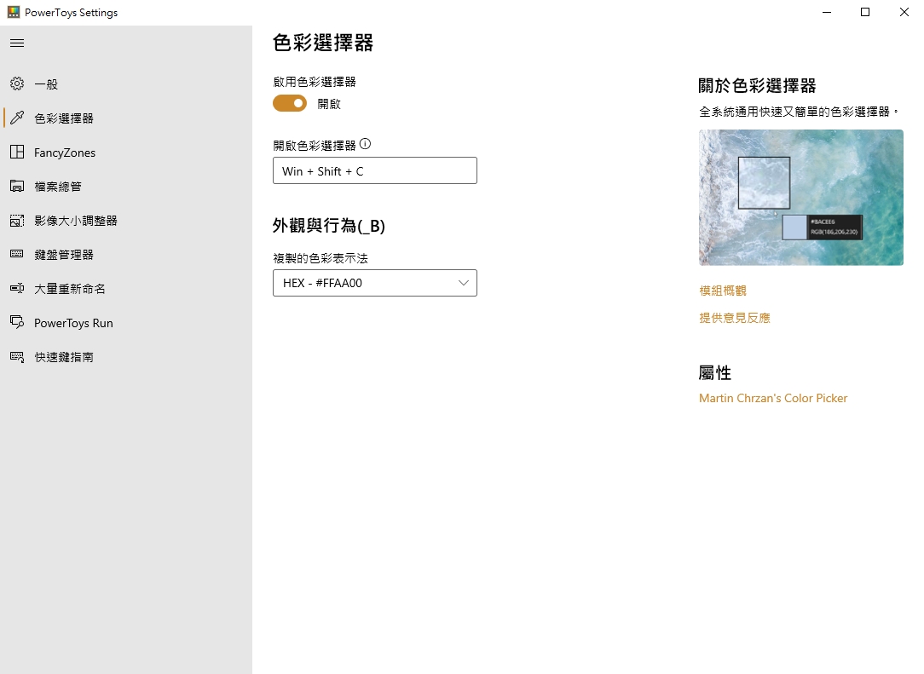Select 色彩選擇器 in the sidebar
Viewport: 924px width, 674px height.
pos(126,118)
